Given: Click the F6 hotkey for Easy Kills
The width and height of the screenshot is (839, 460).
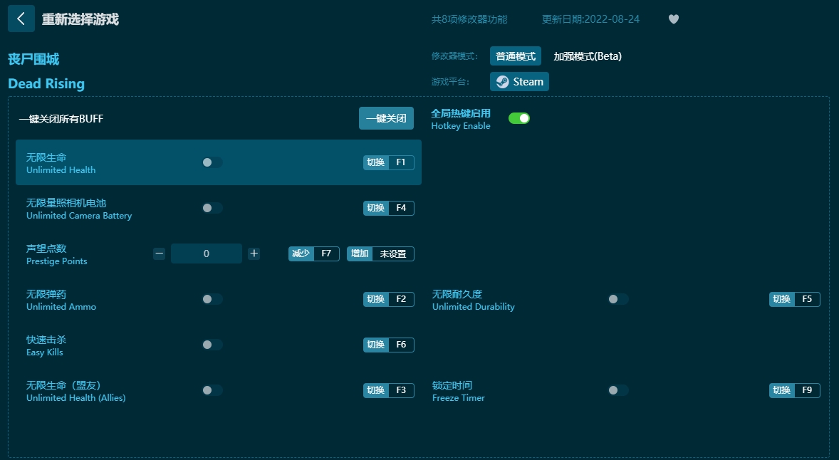Looking at the screenshot, I should click(x=388, y=345).
